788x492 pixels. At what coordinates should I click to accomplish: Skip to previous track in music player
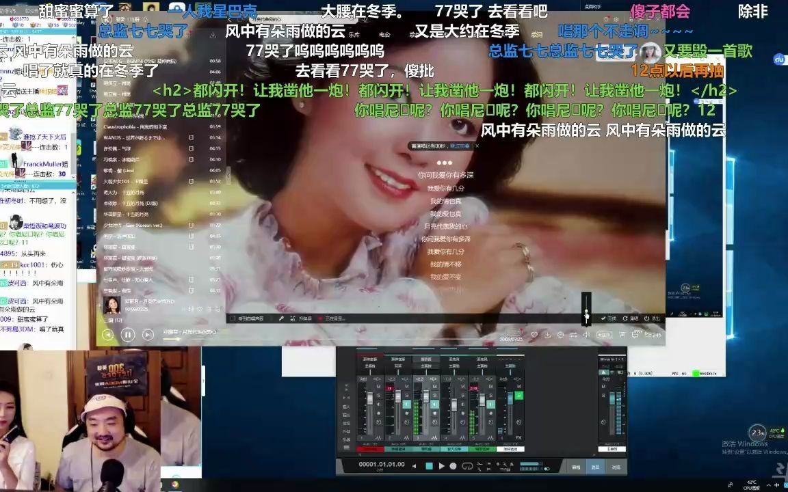pos(107,334)
